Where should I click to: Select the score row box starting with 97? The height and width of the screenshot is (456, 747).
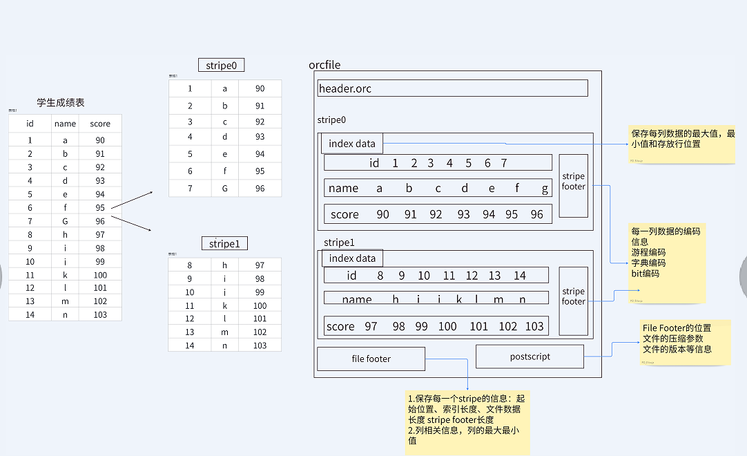point(436,326)
